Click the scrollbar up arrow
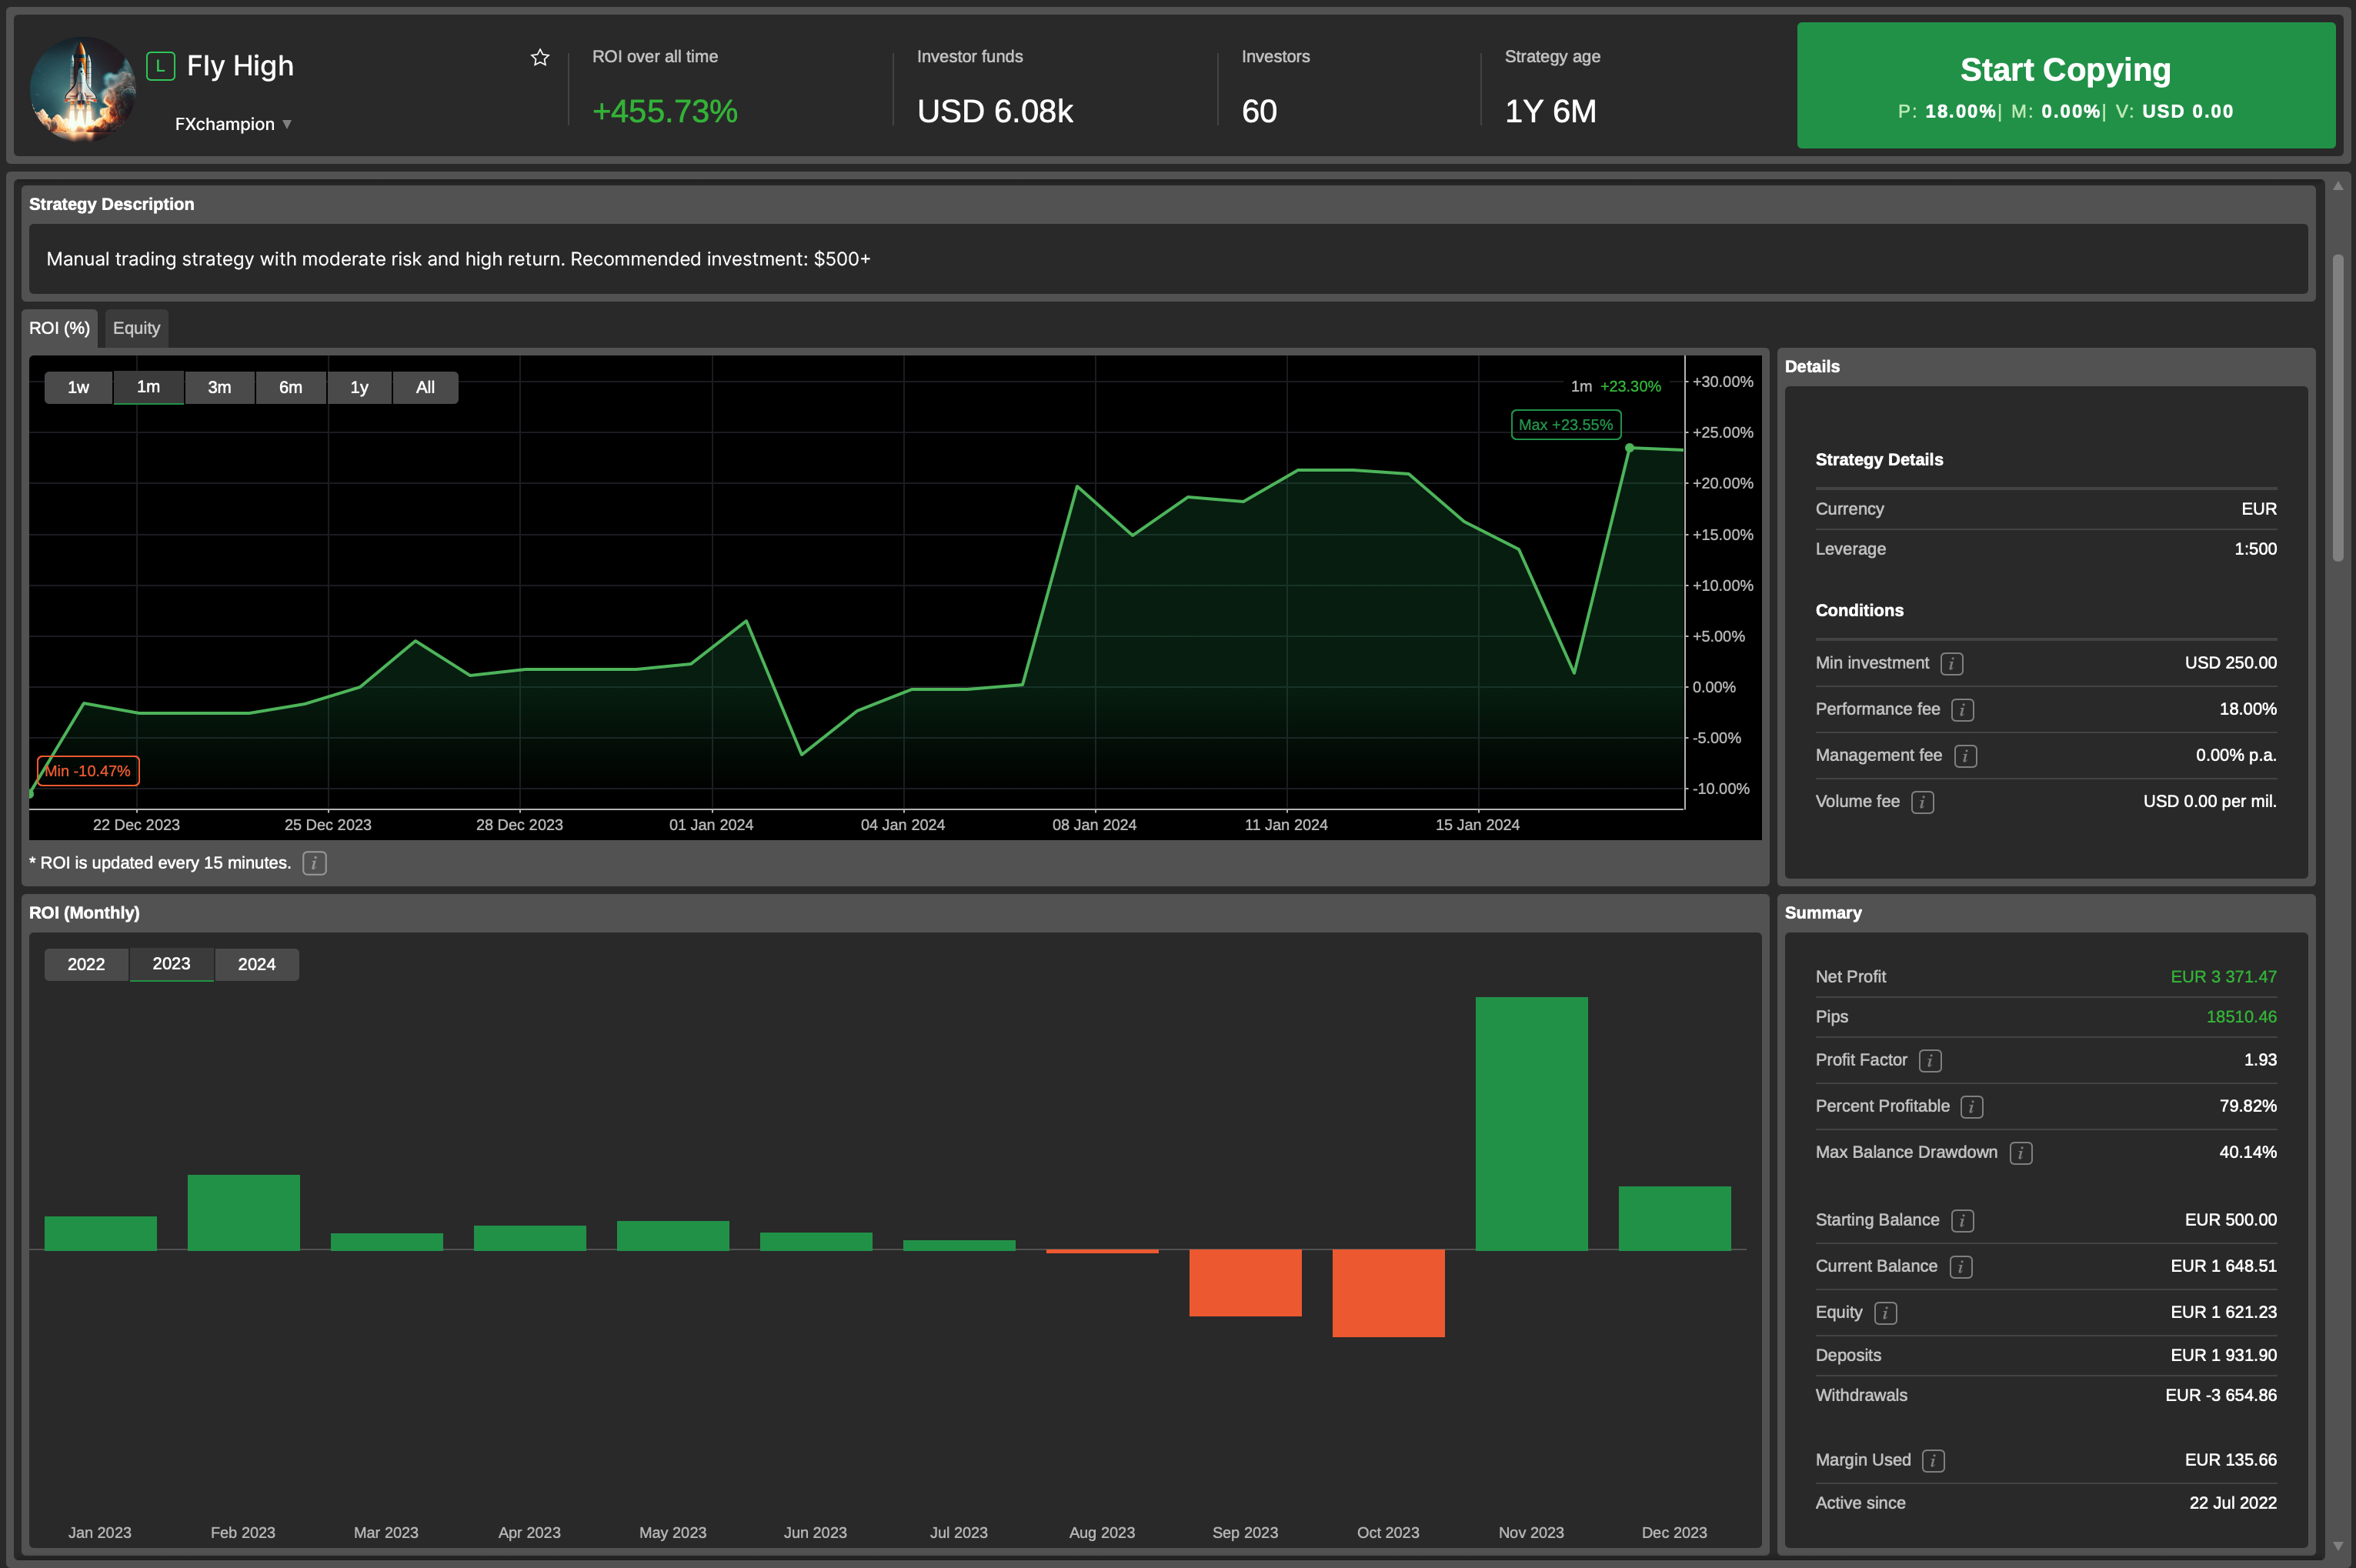The image size is (2356, 1568). [x=2338, y=186]
